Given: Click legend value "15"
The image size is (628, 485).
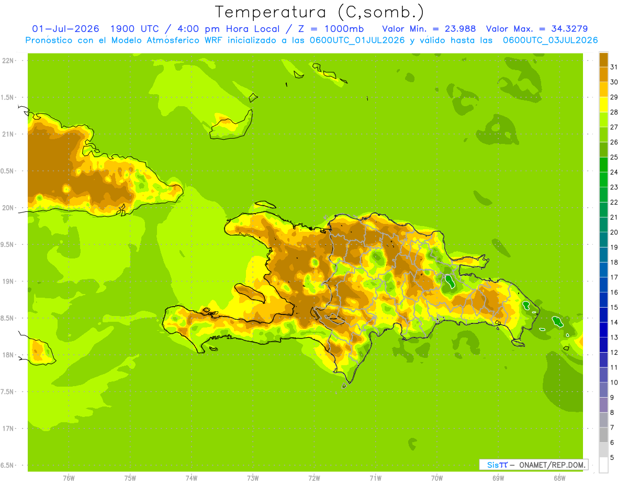Looking at the screenshot, I should [x=614, y=307].
